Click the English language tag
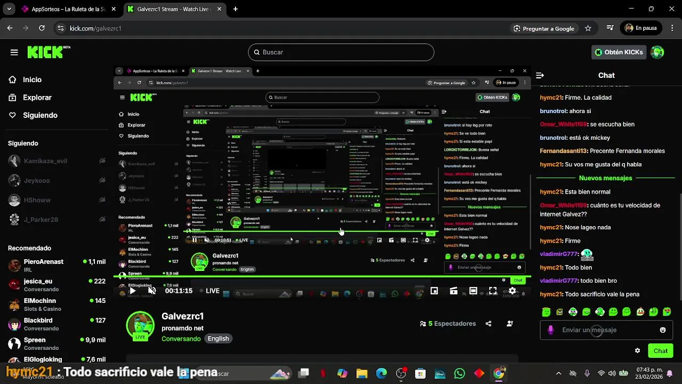This screenshot has height=384, width=682. pos(218,339)
